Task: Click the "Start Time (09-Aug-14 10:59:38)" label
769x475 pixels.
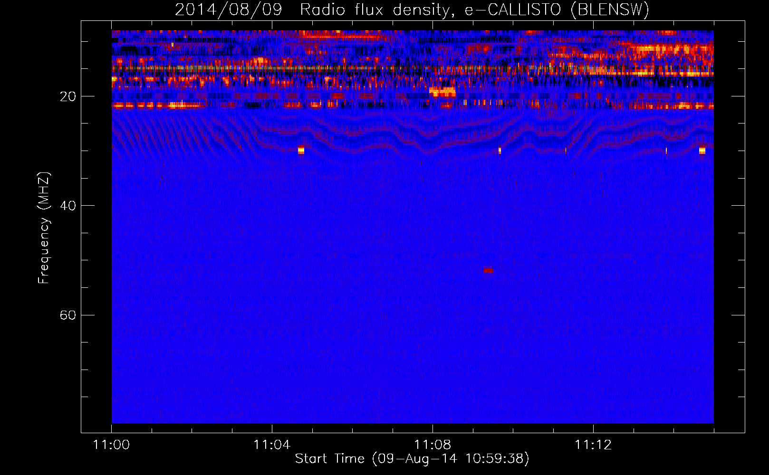Action: (412, 459)
